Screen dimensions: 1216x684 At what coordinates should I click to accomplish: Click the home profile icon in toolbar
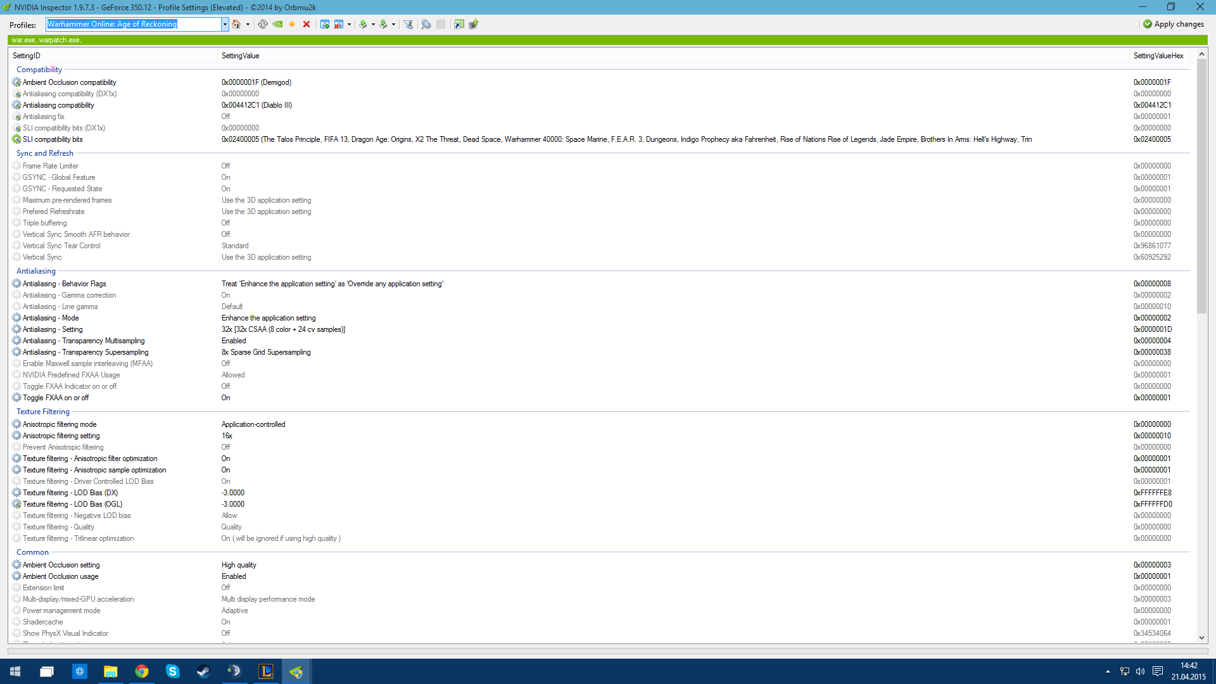coord(236,24)
